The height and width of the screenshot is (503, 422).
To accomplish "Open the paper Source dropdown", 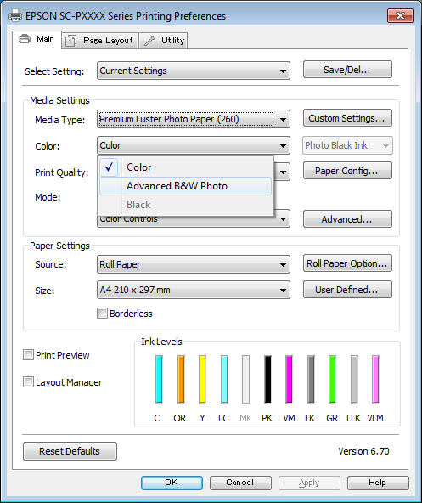I will 194,264.
